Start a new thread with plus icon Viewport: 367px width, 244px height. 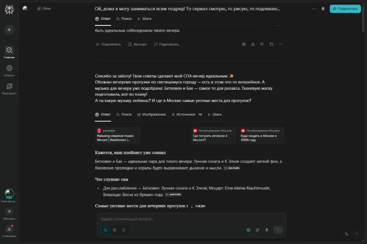[9, 30]
